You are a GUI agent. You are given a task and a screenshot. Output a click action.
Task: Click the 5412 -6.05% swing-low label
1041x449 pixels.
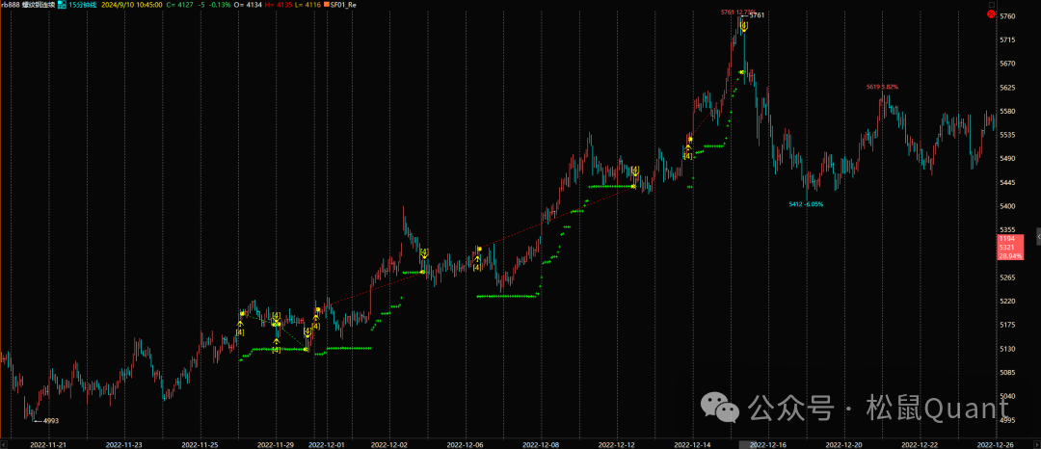click(806, 204)
